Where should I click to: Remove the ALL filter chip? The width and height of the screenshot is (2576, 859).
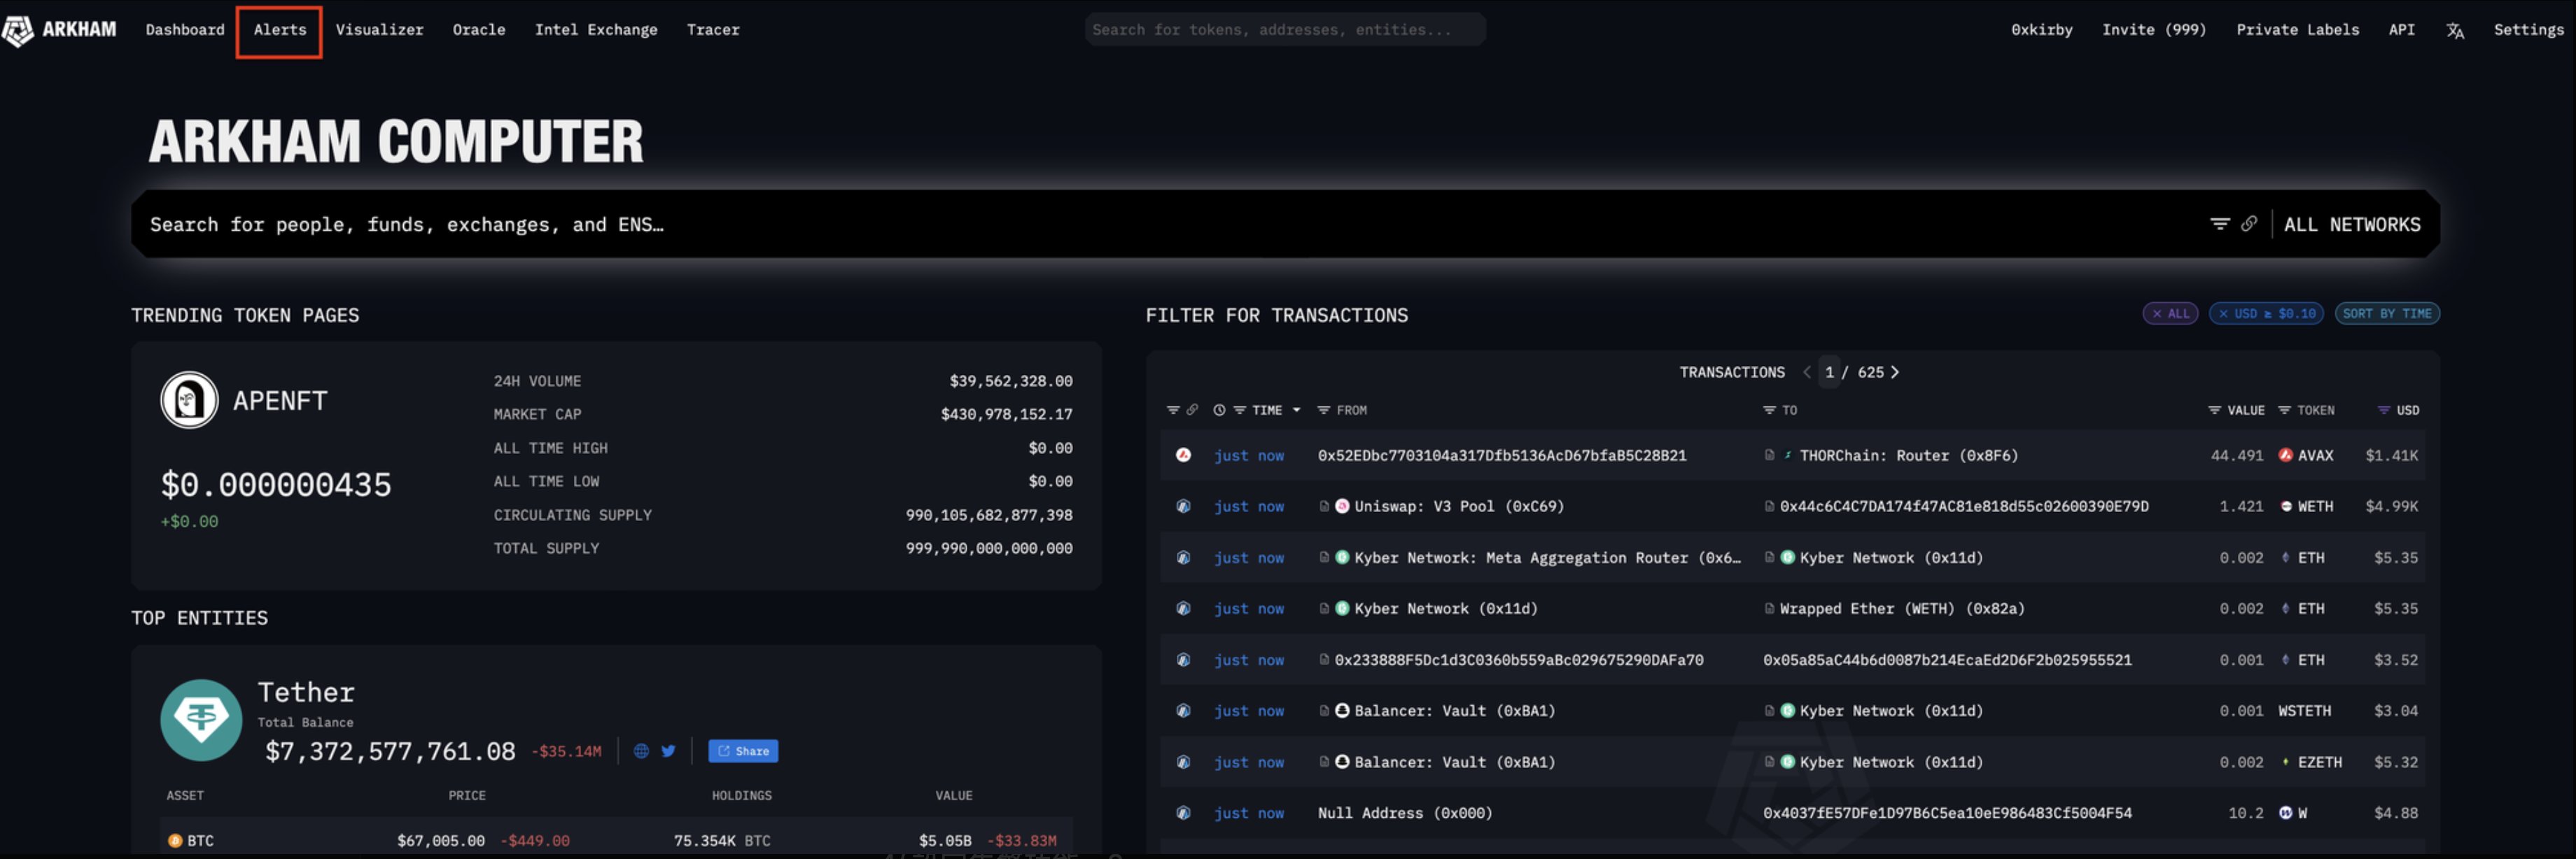tap(2170, 313)
